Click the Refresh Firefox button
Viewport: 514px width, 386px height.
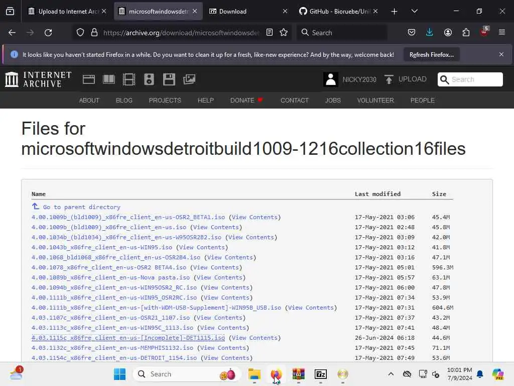click(431, 55)
